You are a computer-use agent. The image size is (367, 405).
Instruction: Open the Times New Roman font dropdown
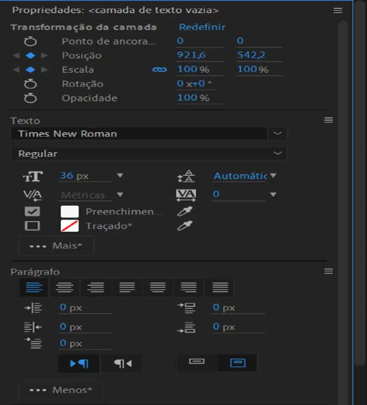[x=277, y=134]
